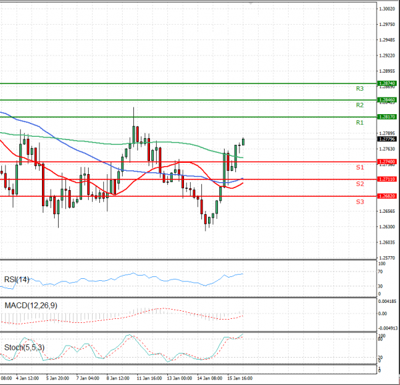Screen dimensions: 400x385
Task: Click the S2 support label
Action: pos(360,183)
